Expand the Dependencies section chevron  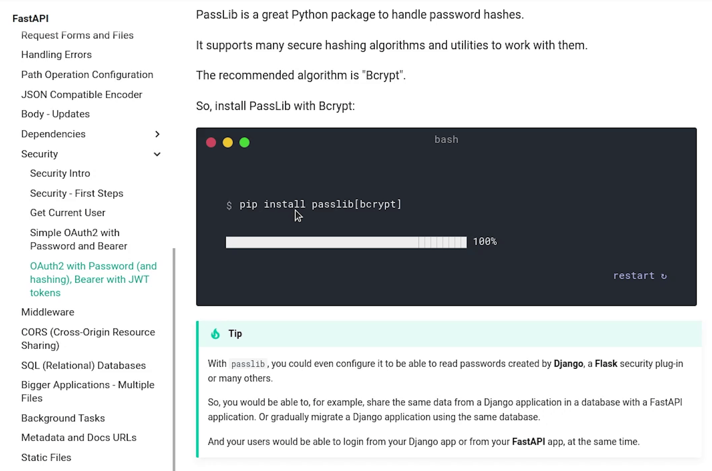coord(157,134)
